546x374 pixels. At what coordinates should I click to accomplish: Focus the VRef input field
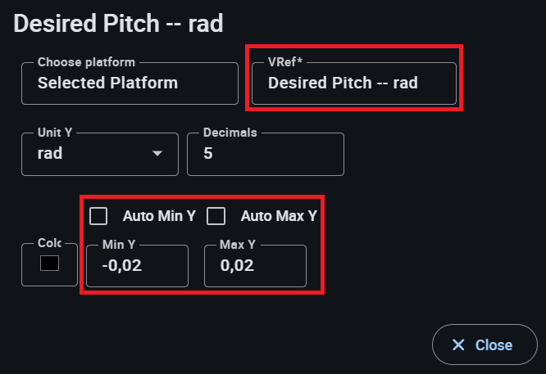(x=353, y=83)
